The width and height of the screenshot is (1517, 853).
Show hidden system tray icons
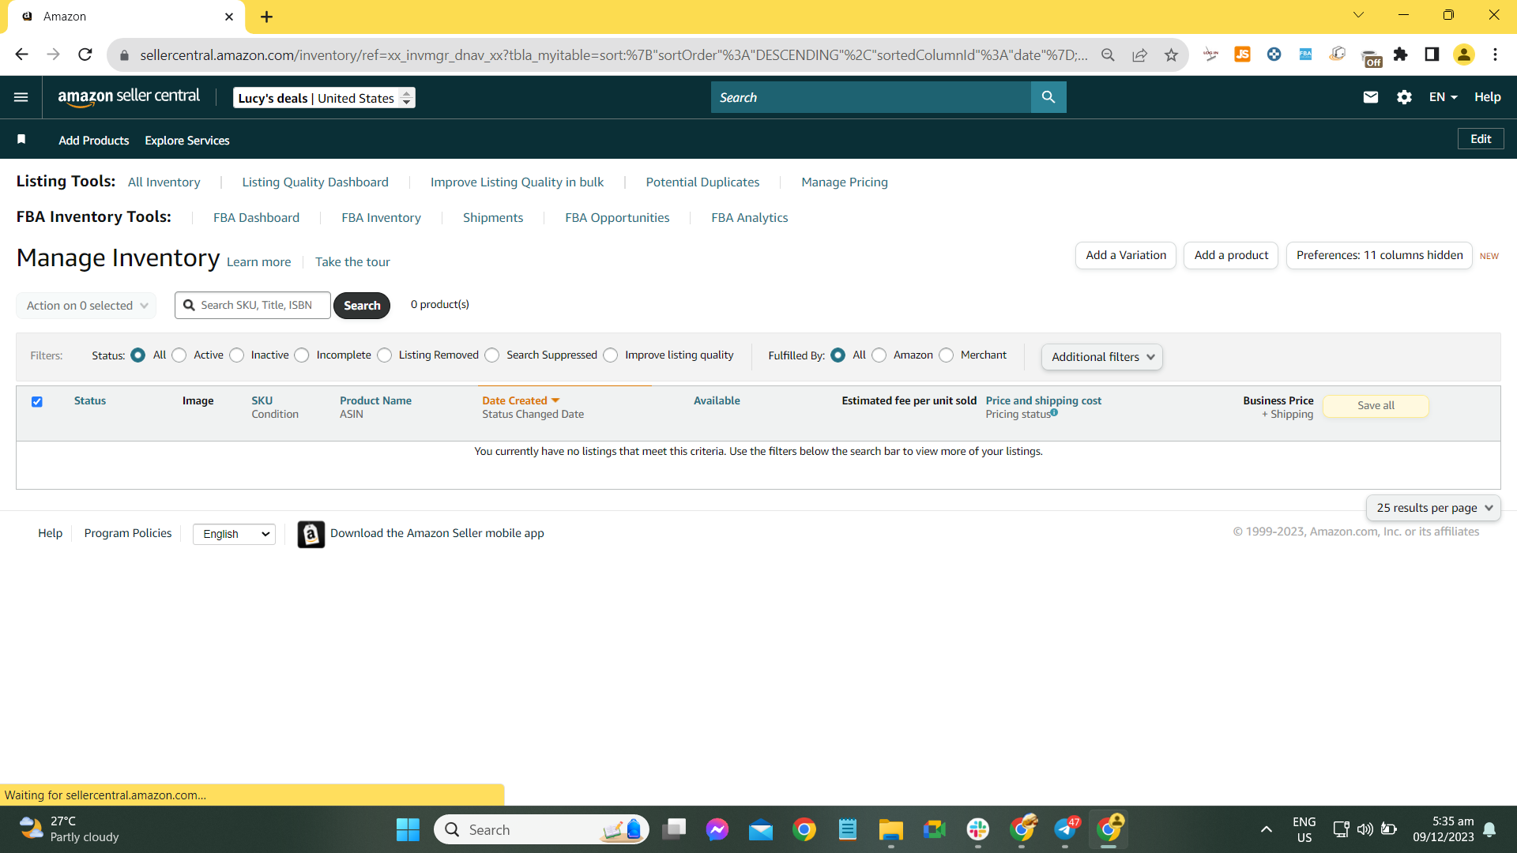point(1266,829)
